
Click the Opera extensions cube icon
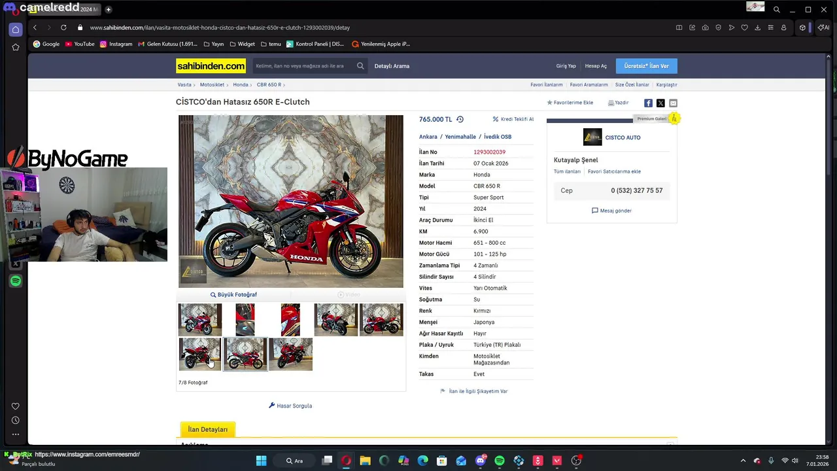(x=802, y=27)
